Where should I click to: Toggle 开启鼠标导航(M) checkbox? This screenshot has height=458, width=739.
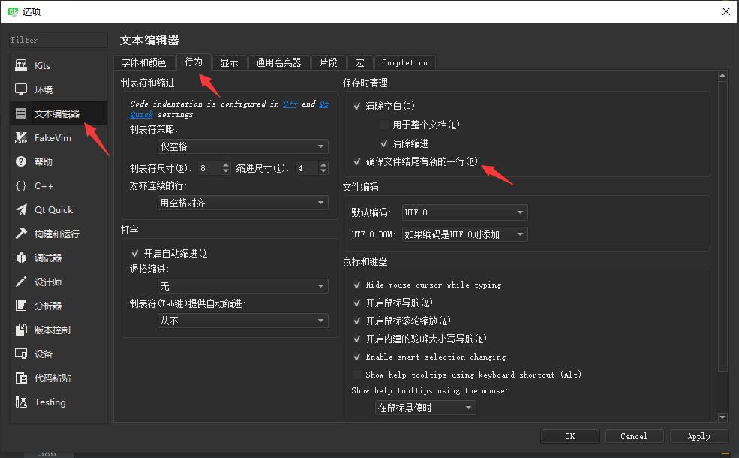[x=357, y=303]
